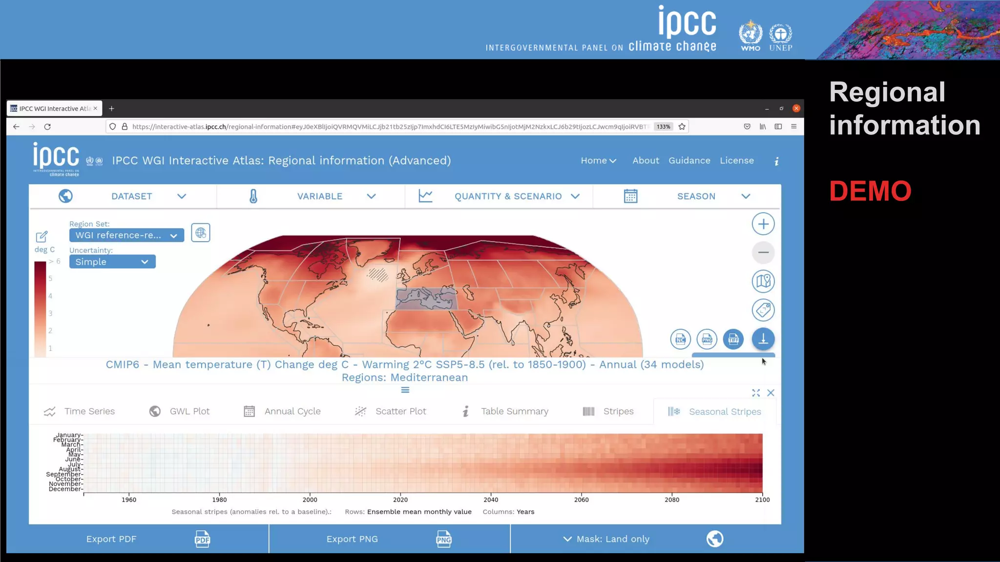Expand the SEASON dropdown
The height and width of the screenshot is (562, 1000).
click(746, 196)
